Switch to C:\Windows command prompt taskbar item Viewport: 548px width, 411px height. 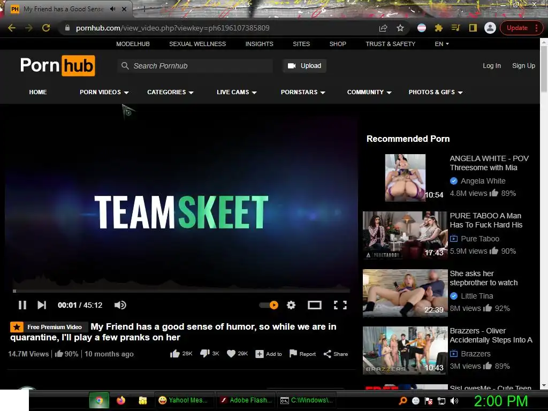307,400
